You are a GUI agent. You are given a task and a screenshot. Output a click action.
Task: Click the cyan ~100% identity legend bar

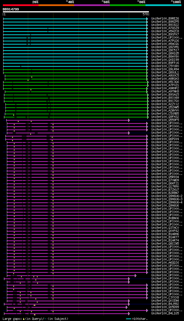[x=163, y=5]
